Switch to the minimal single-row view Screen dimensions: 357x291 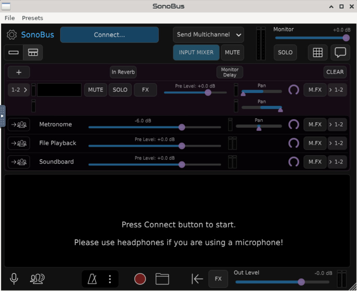[x=13, y=53]
